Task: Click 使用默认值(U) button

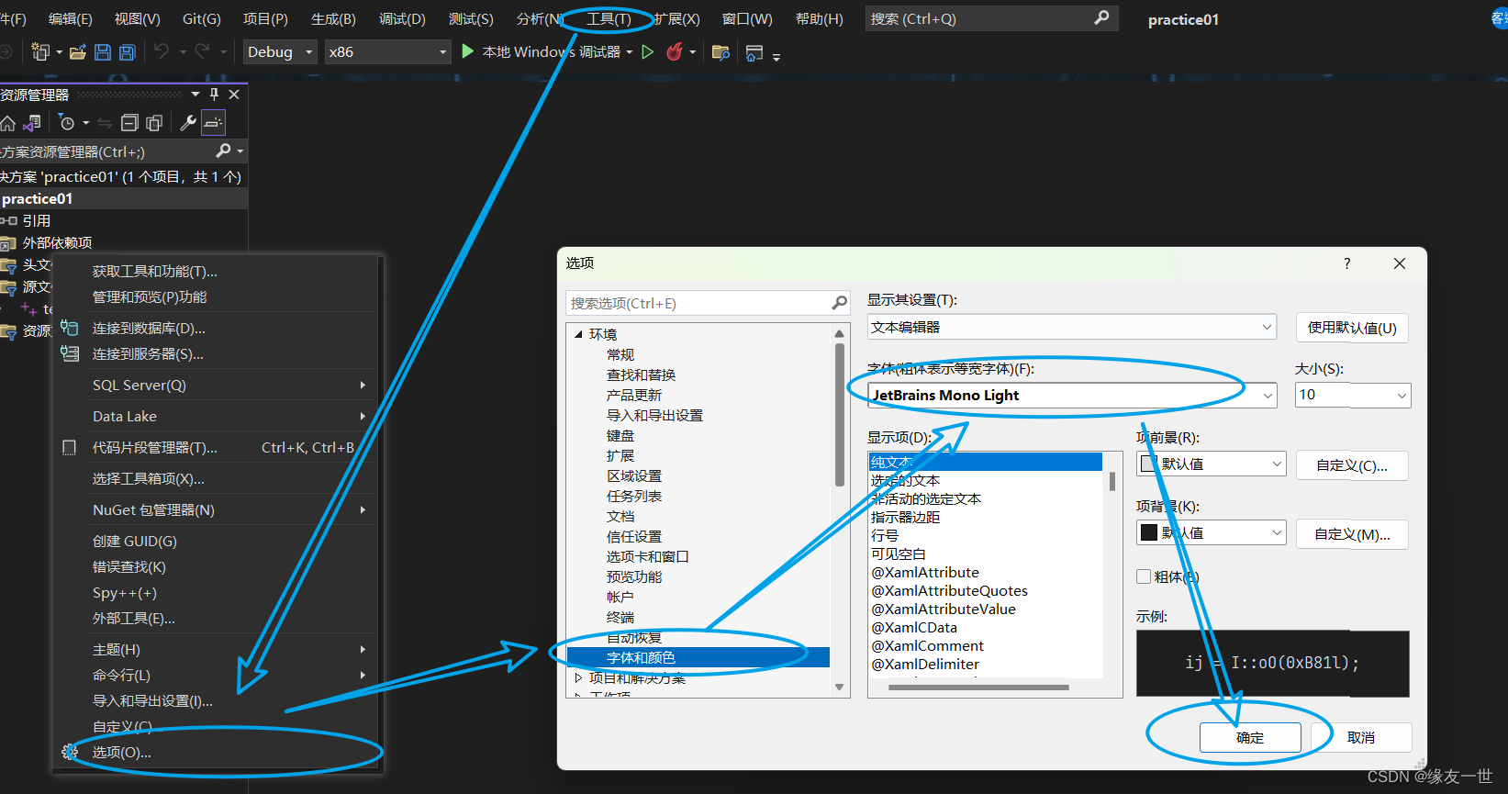Action: tap(1352, 328)
